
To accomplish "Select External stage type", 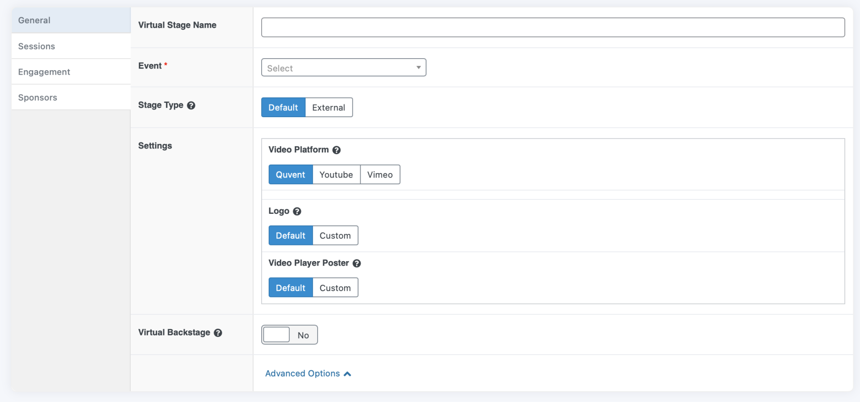I will coord(328,108).
